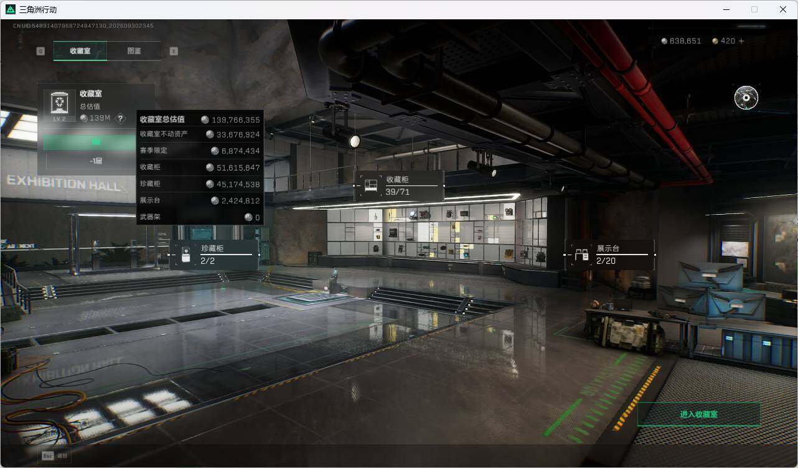Switch to the 图鉴 tab
Viewport: 798px width, 468px height.
134,51
